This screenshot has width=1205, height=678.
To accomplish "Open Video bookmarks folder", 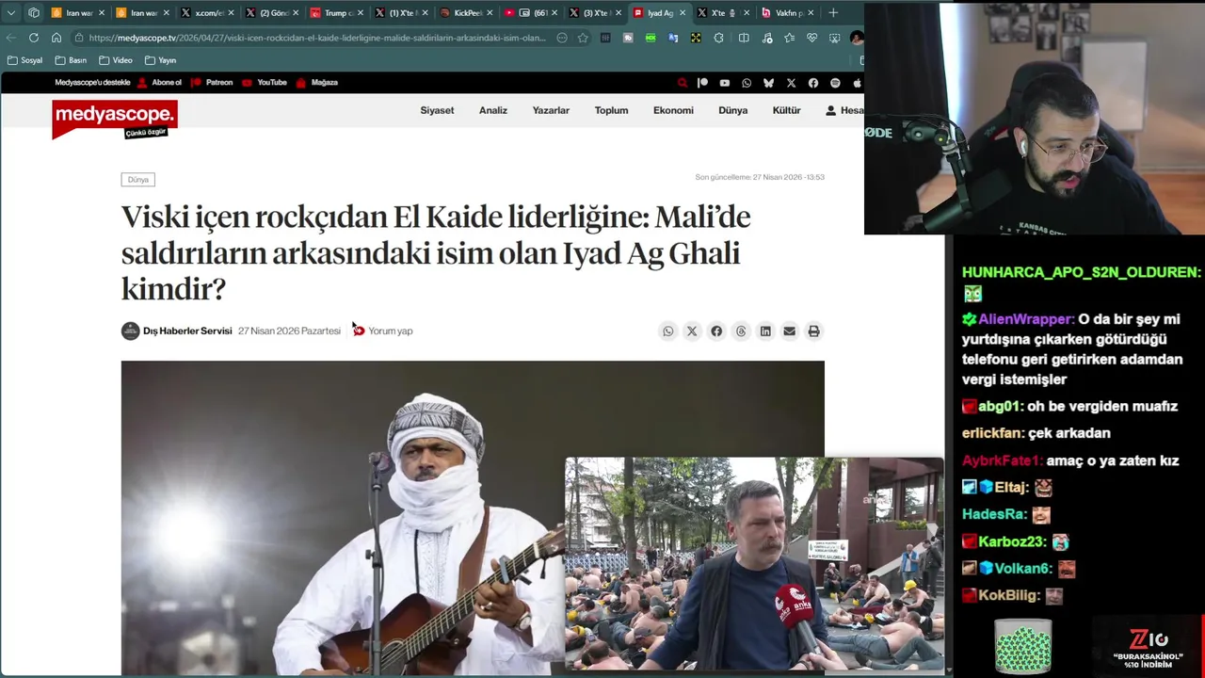I will 115,60.
